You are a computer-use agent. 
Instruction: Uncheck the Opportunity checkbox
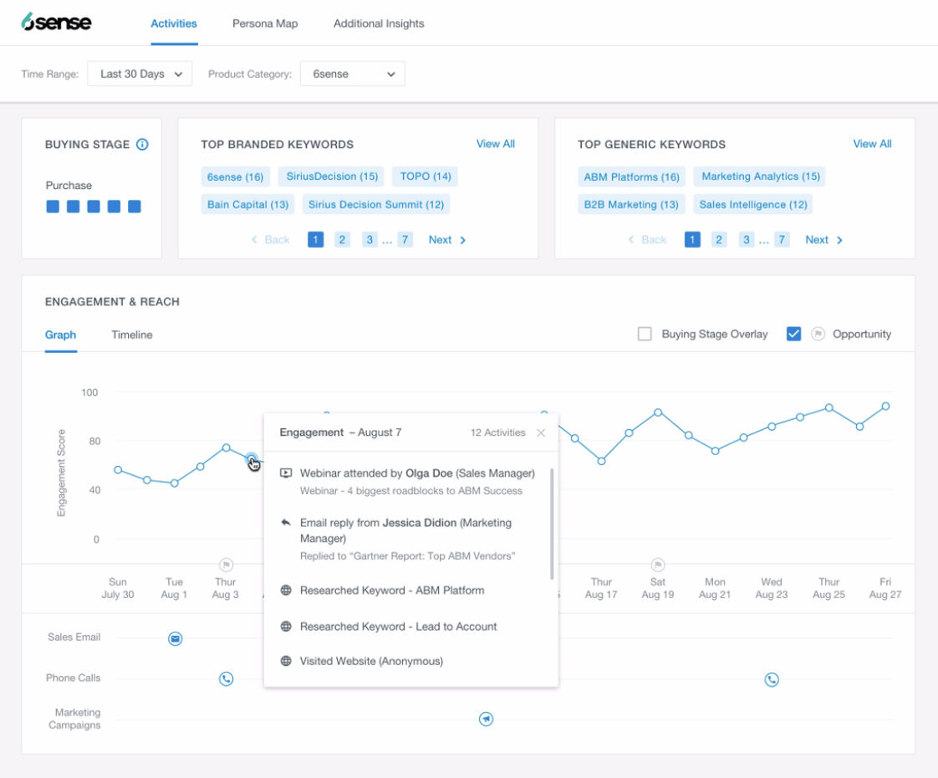pos(793,334)
